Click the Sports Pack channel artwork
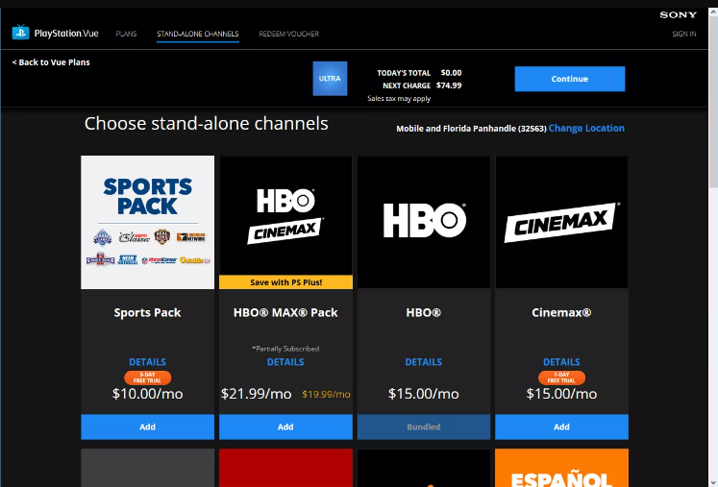The width and height of the screenshot is (718, 487). (147, 222)
